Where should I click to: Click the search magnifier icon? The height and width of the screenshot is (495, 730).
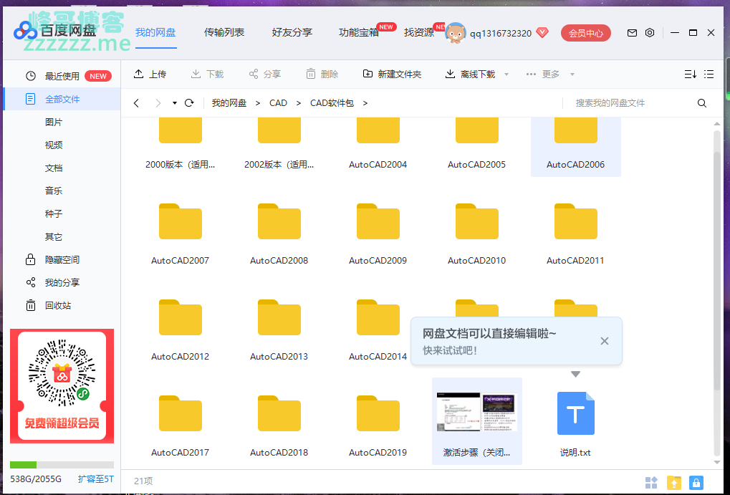click(x=702, y=103)
